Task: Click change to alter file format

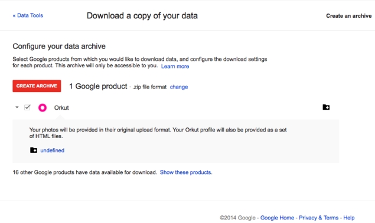Action: click(179, 87)
